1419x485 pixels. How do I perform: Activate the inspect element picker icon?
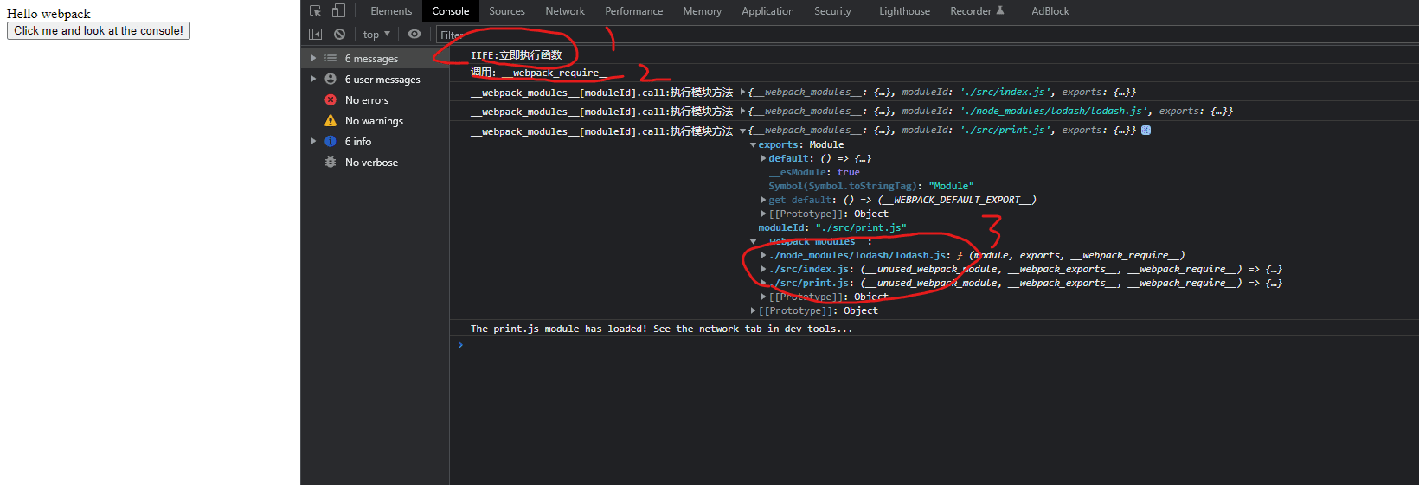pos(315,11)
